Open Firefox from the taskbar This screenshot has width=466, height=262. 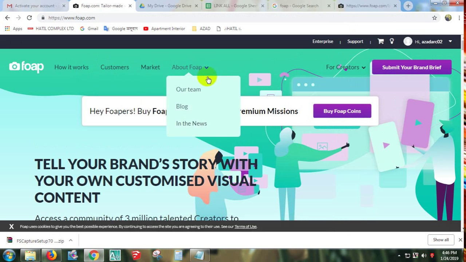point(51,255)
